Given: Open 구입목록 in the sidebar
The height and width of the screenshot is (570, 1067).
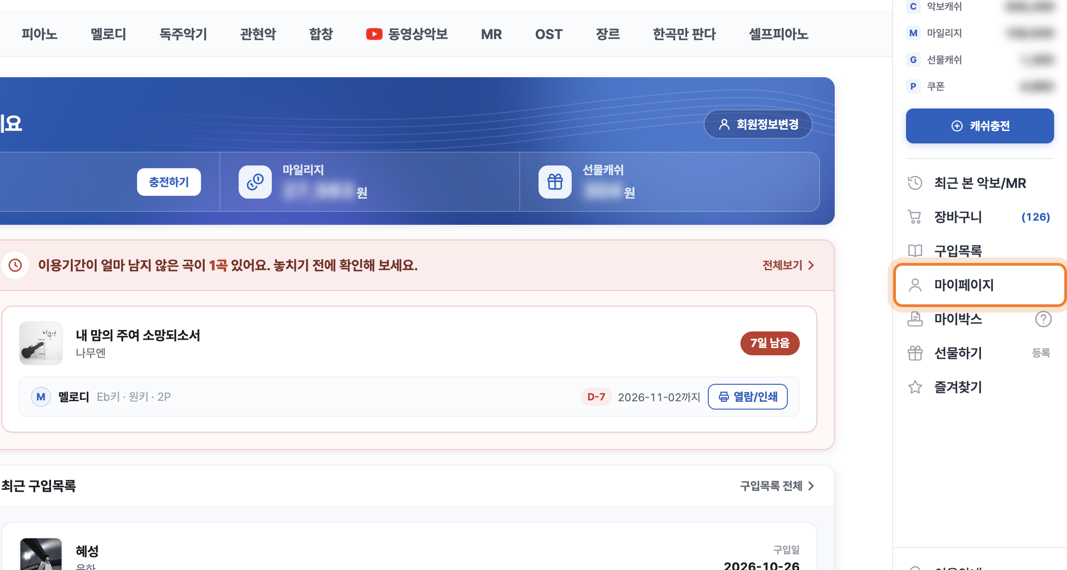Looking at the screenshot, I should [980, 251].
